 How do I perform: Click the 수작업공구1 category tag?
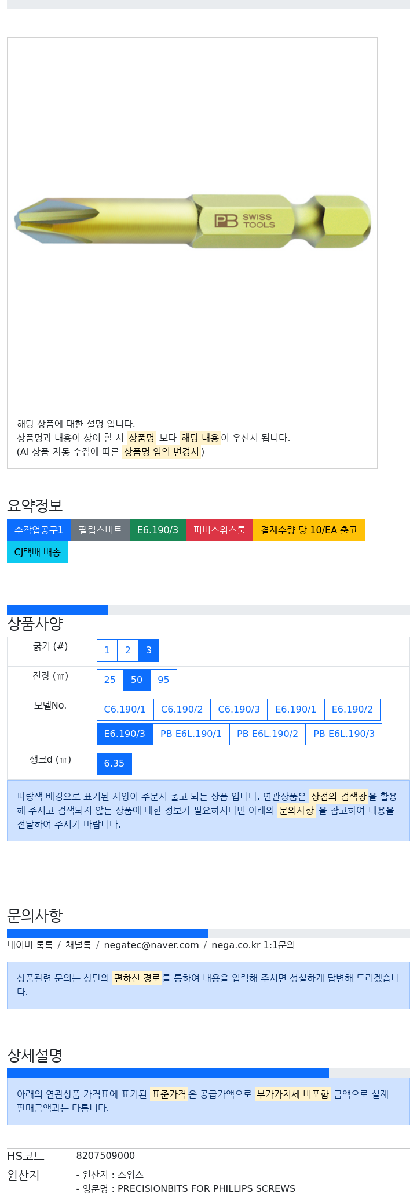click(x=39, y=530)
